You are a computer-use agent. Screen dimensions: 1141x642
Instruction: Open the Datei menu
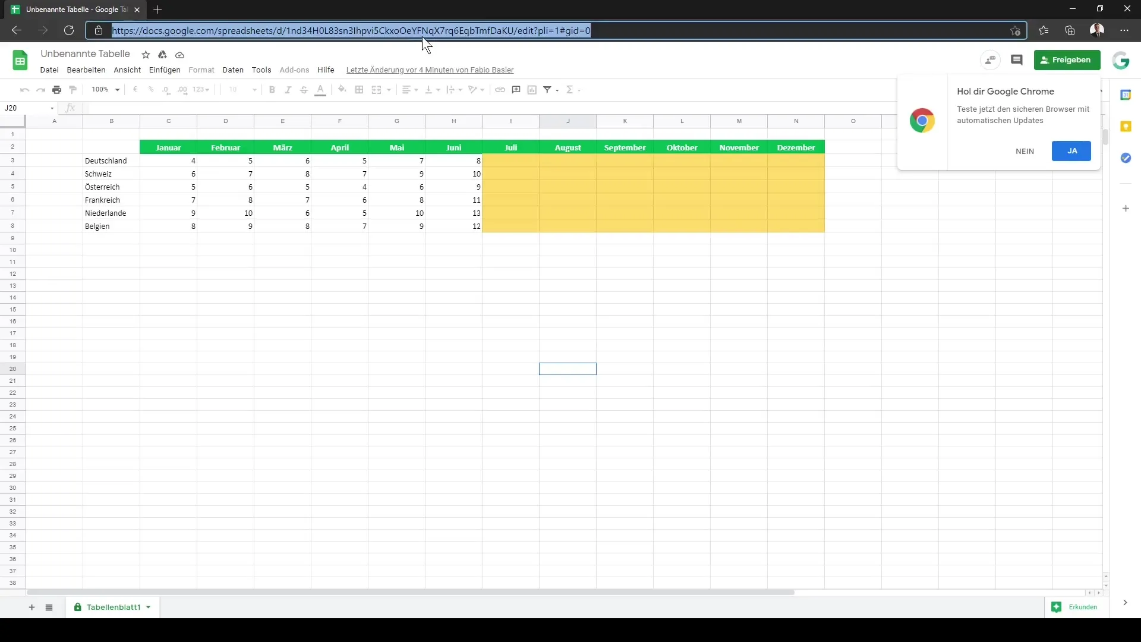coord(49,70)
